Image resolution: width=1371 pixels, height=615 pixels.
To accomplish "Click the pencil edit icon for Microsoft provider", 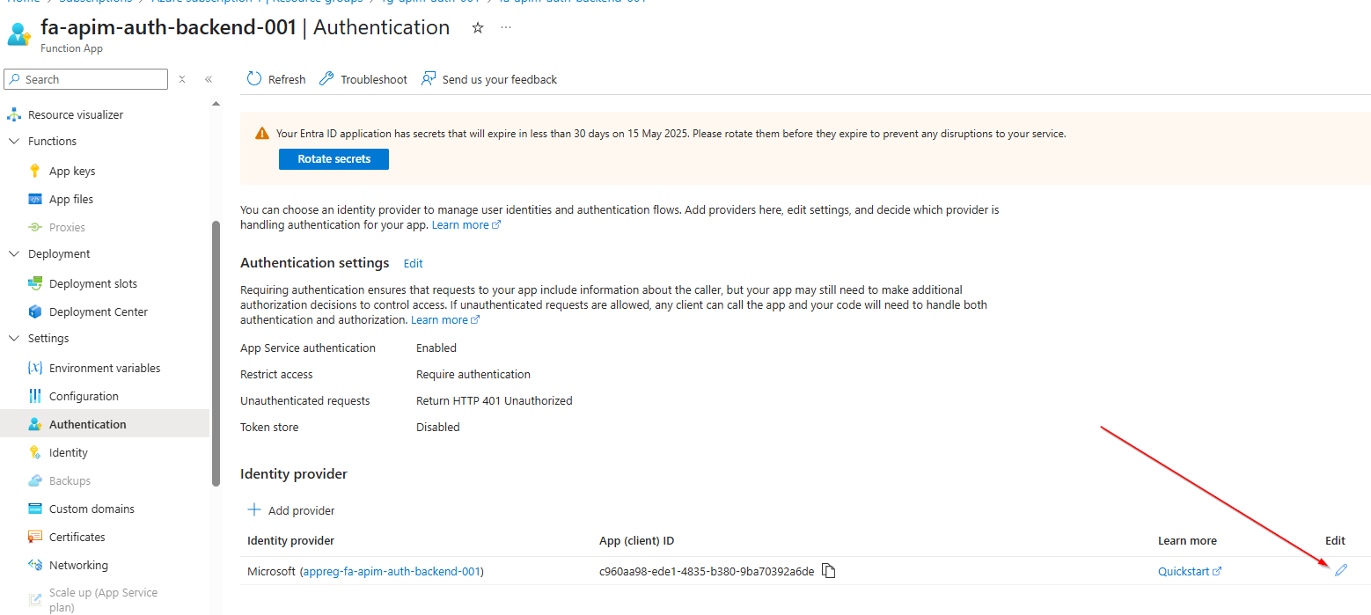I will point(1340,571).
